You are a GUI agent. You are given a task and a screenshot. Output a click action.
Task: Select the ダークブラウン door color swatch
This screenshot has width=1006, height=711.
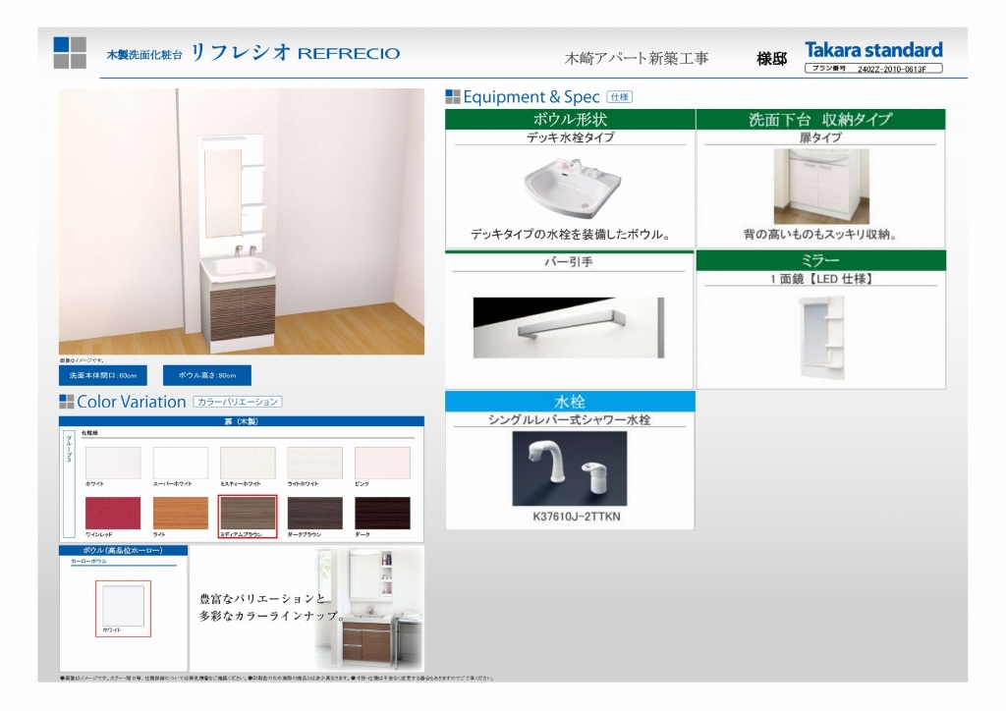pyautogui.click(x=314, y=514)
